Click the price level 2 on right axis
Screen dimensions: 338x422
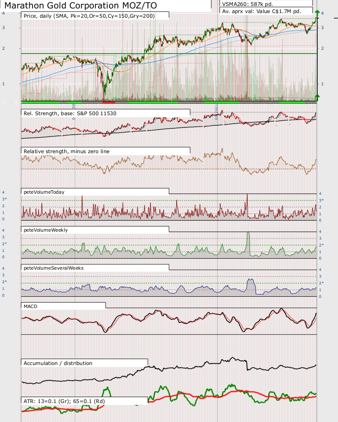(x=322, y=49)
